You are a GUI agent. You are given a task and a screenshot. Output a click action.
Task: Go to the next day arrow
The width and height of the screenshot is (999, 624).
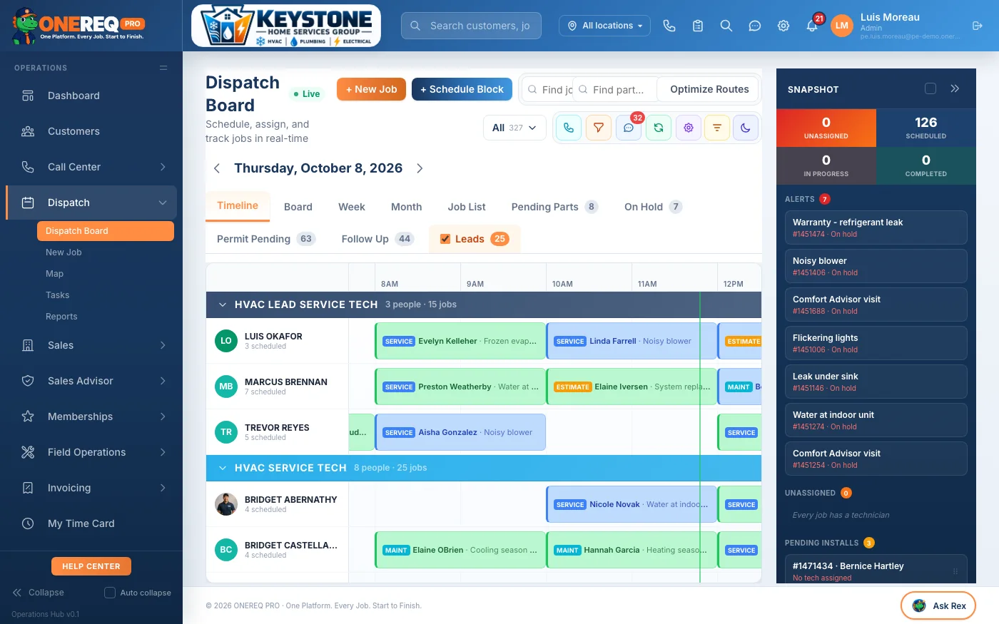(x=420, y=168)
